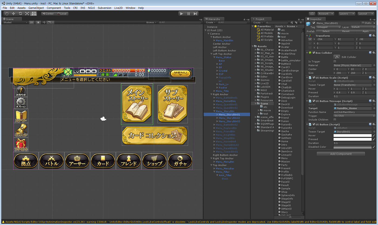Viewport: 378px width, 225px height.
Task: Click the Edit Collider icon button
Action: point(337,57)
